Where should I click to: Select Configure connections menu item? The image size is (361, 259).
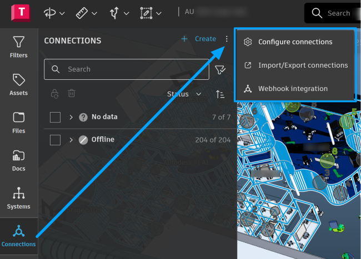coord(295,42)
